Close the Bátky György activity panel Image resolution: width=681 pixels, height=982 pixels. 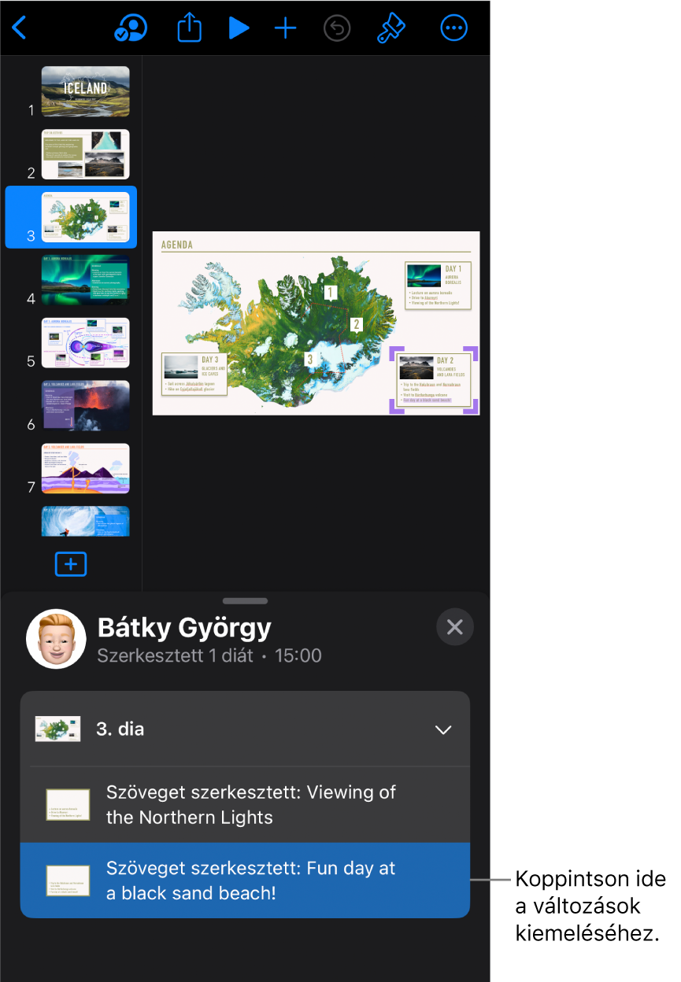point(454,627)
